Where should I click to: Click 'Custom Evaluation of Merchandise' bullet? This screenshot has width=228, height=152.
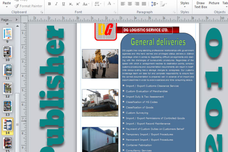(146, 91)
